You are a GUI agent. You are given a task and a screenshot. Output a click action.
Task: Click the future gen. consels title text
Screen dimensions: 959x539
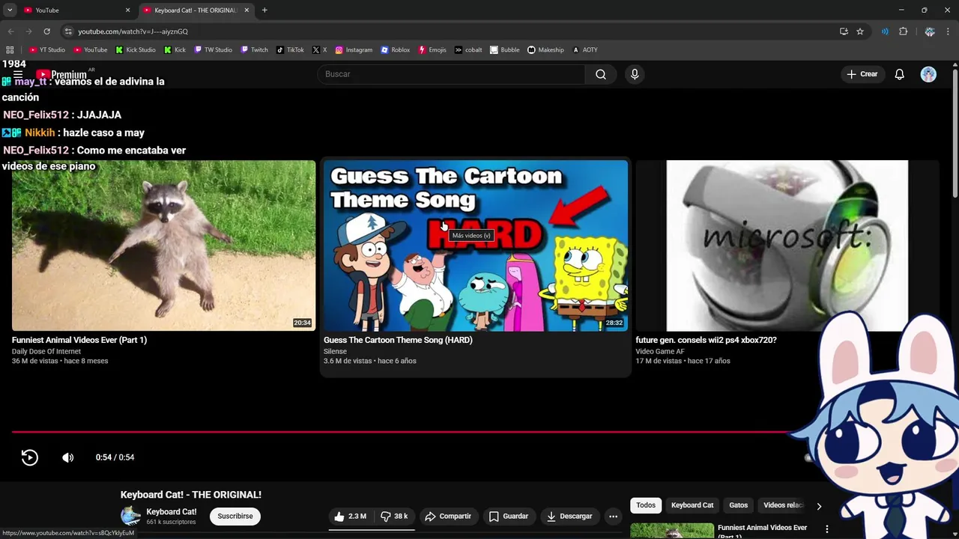pyautogui.click(x=706, y=340)
